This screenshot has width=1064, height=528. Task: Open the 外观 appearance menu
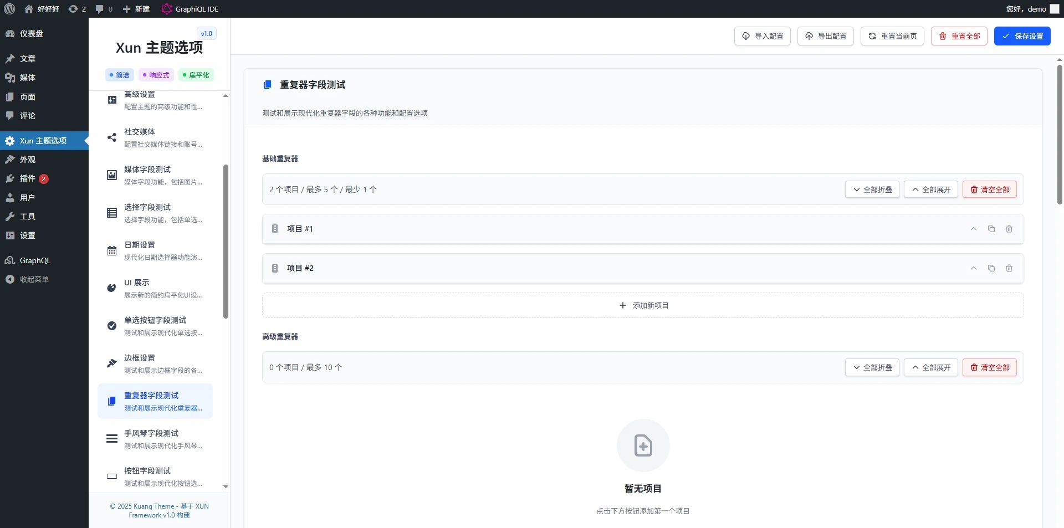click(x=44, y=160)
